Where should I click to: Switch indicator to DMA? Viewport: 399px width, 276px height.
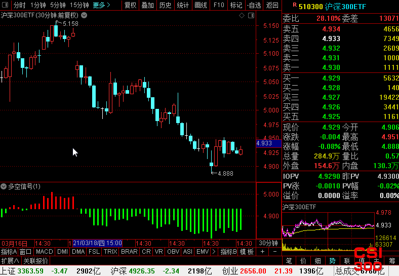[x=78, y=252]
